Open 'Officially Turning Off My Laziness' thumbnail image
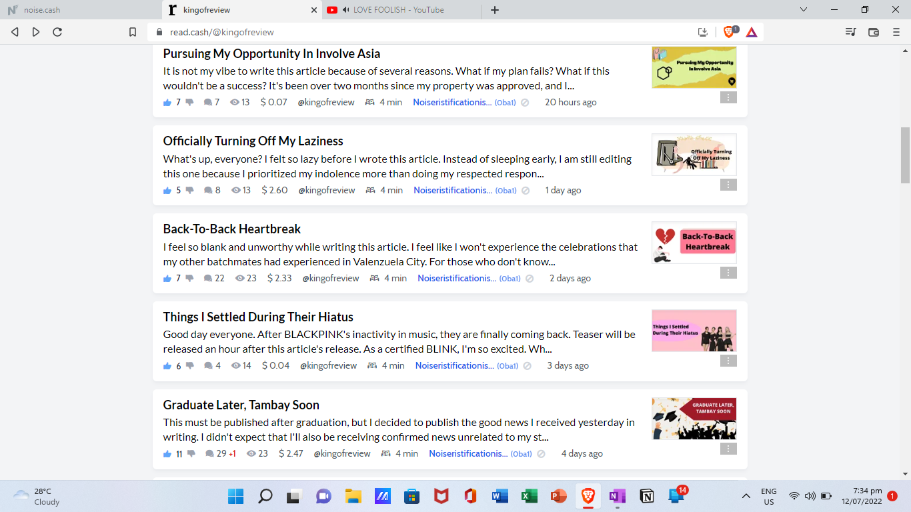 (694, 155)
